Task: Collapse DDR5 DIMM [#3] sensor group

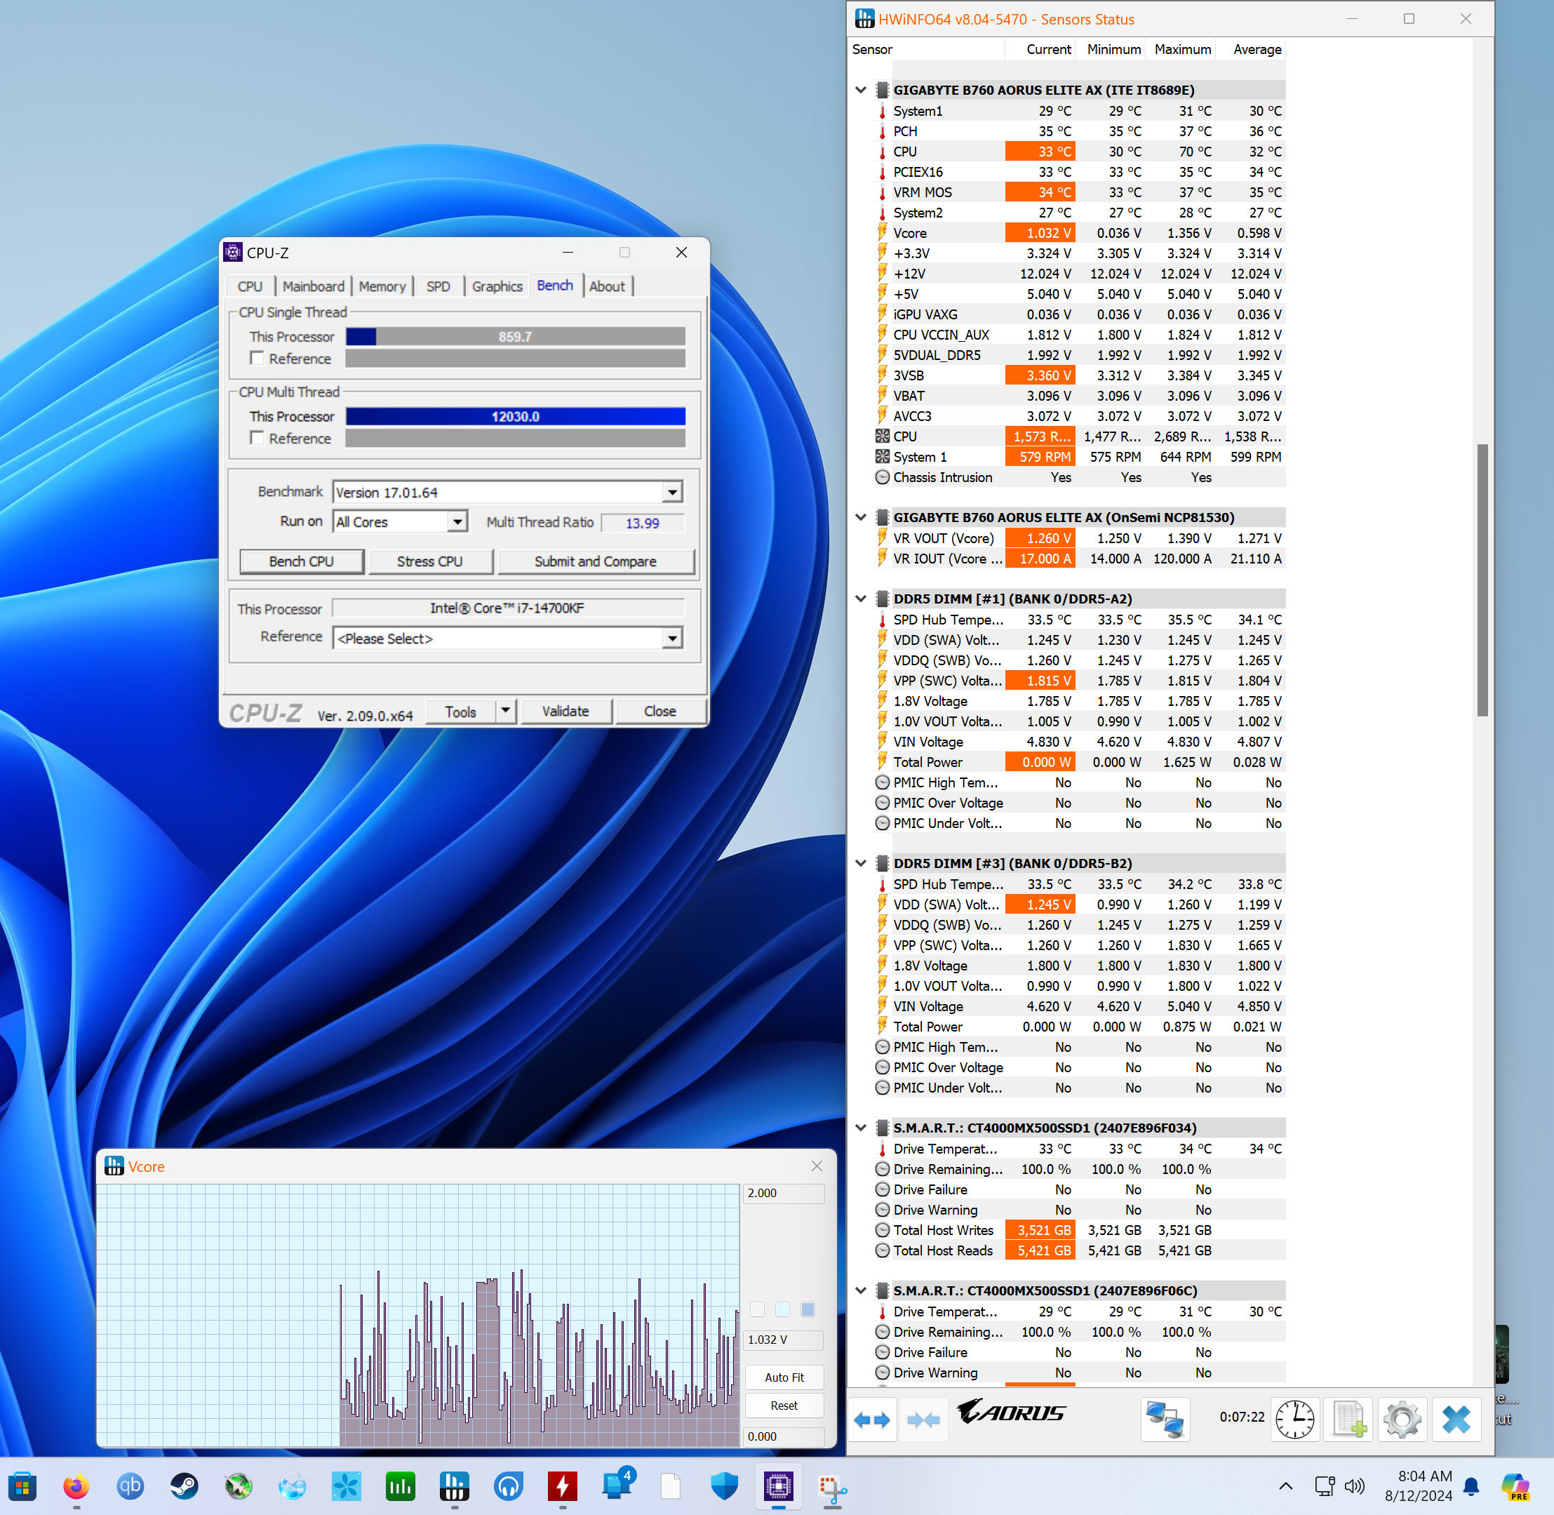Action: [x=860, y=863]
